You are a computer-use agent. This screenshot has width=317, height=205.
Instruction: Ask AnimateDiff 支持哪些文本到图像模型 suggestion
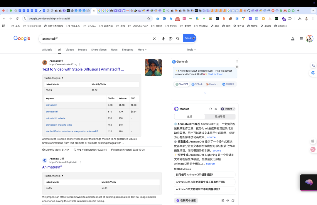205,189
